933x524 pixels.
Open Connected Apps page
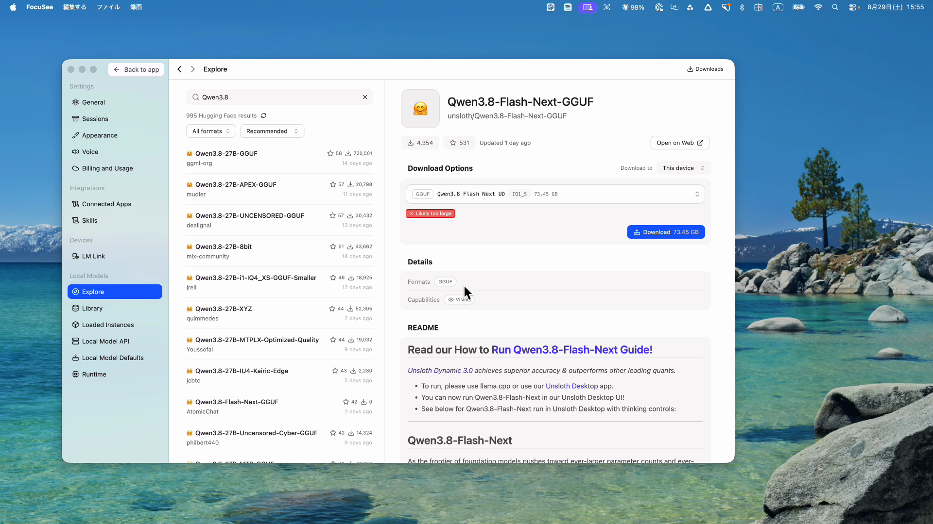coord(115,204)
